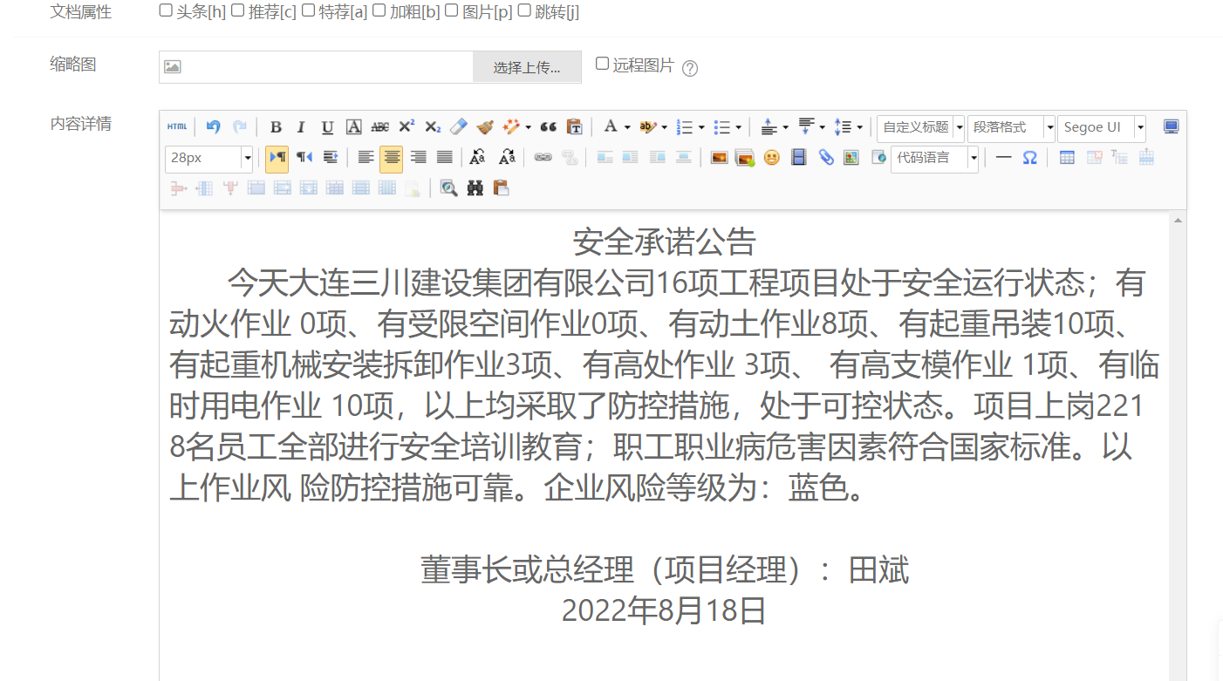Viewport: 1223px width, 681px height.
Task: Open the 段落格式 dropdown
Action: coord(1011,127)
